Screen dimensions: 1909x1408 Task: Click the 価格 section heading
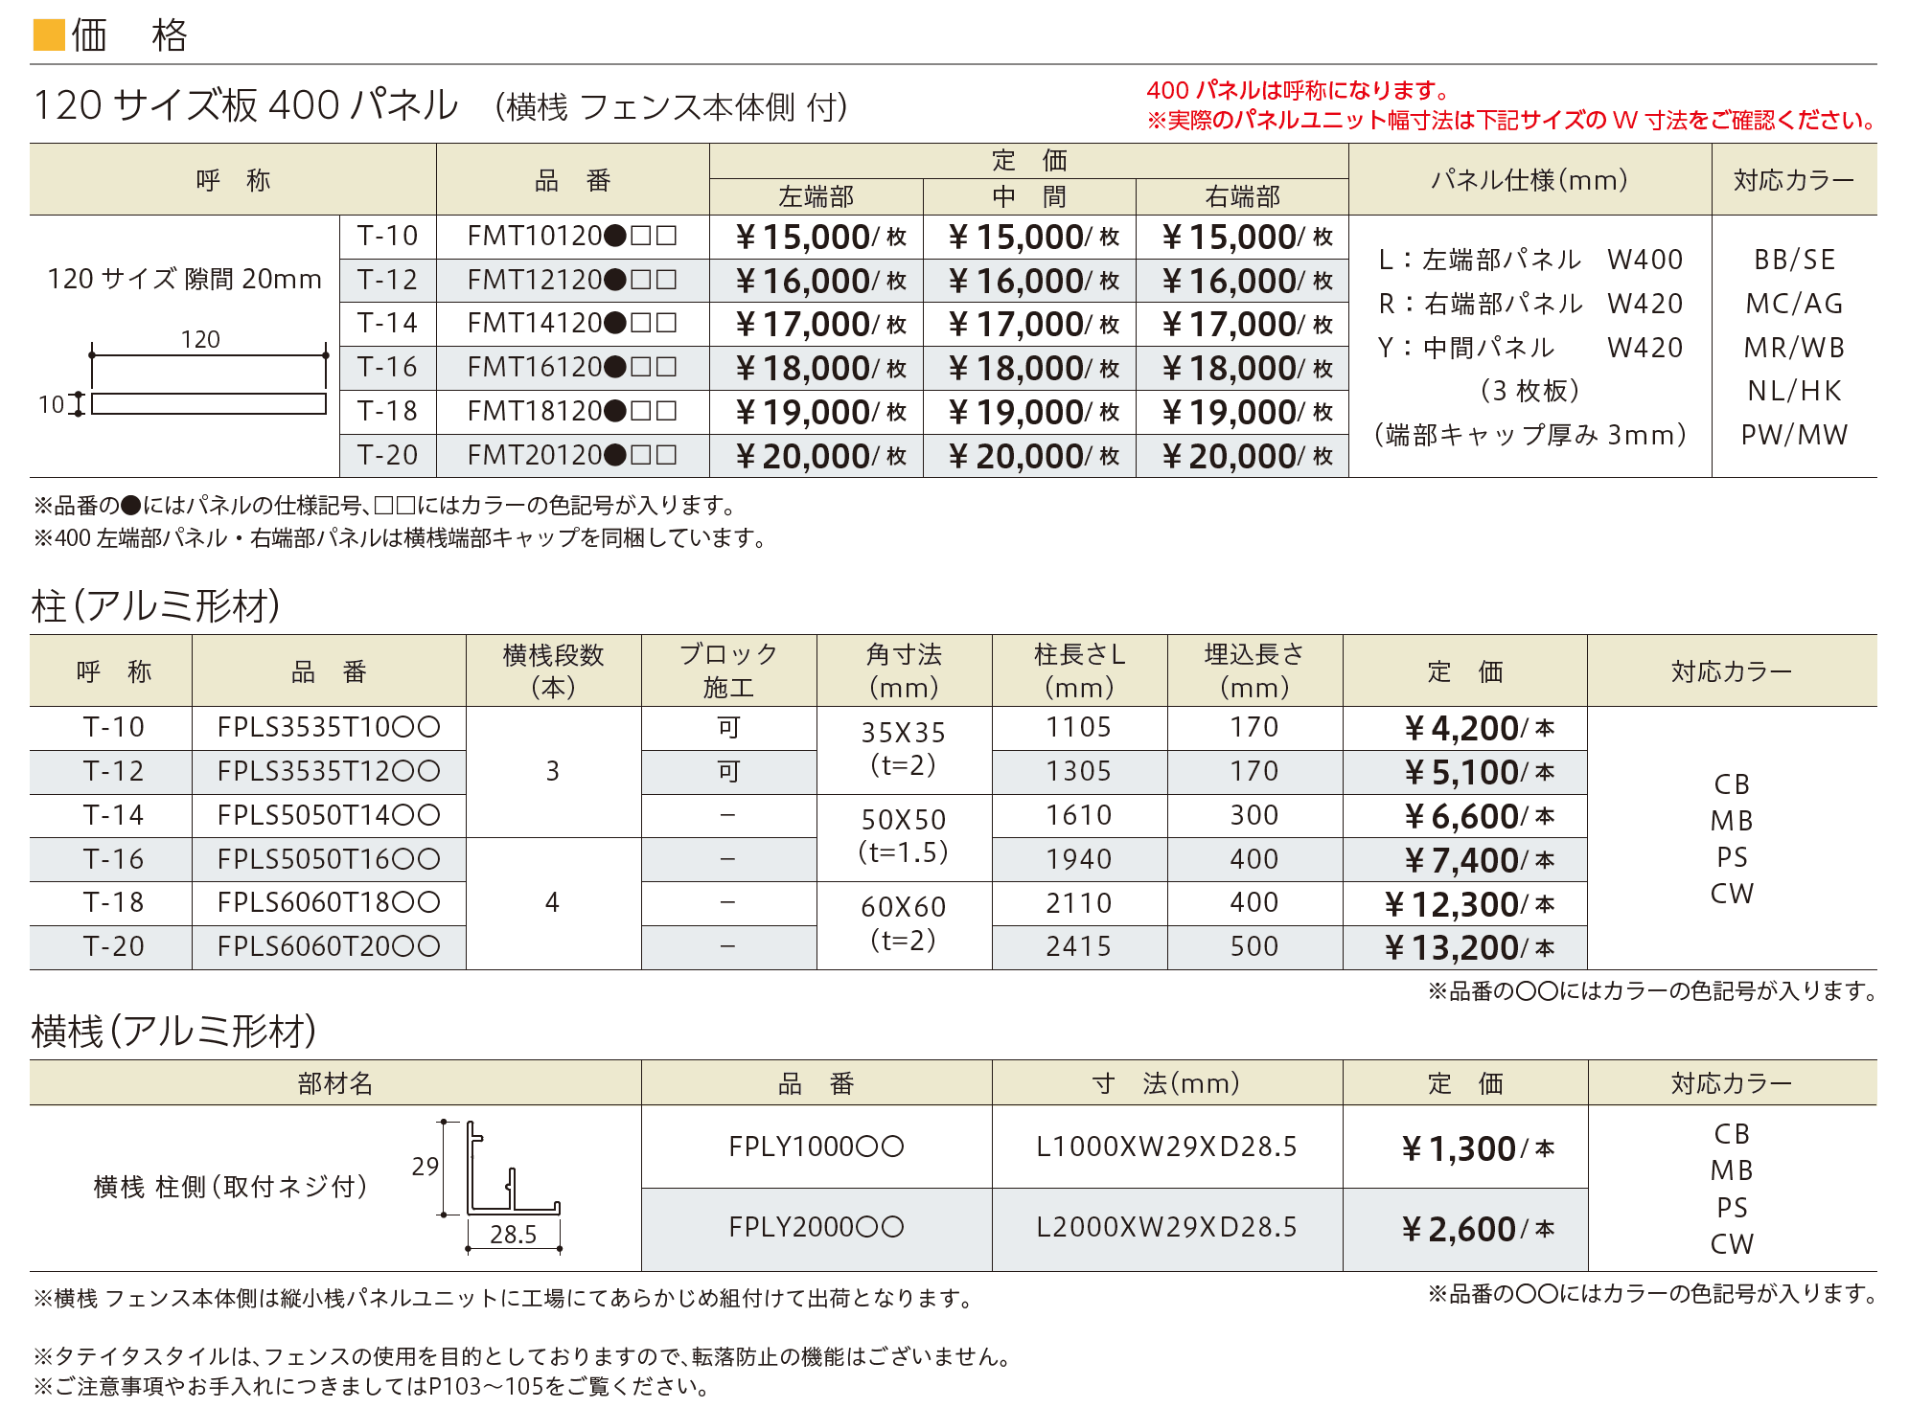[111, 34]
